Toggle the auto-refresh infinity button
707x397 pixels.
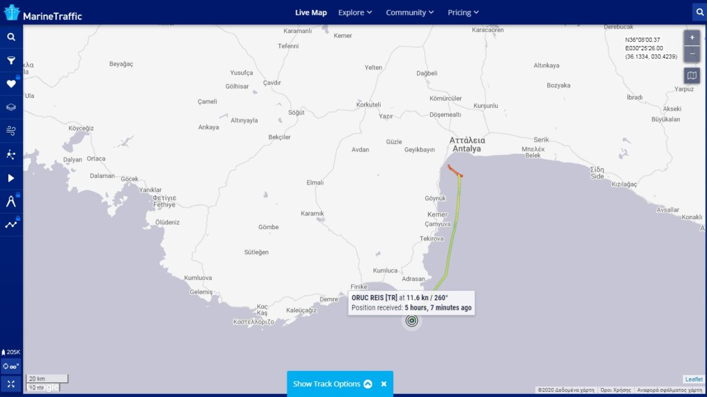point(11,366)
